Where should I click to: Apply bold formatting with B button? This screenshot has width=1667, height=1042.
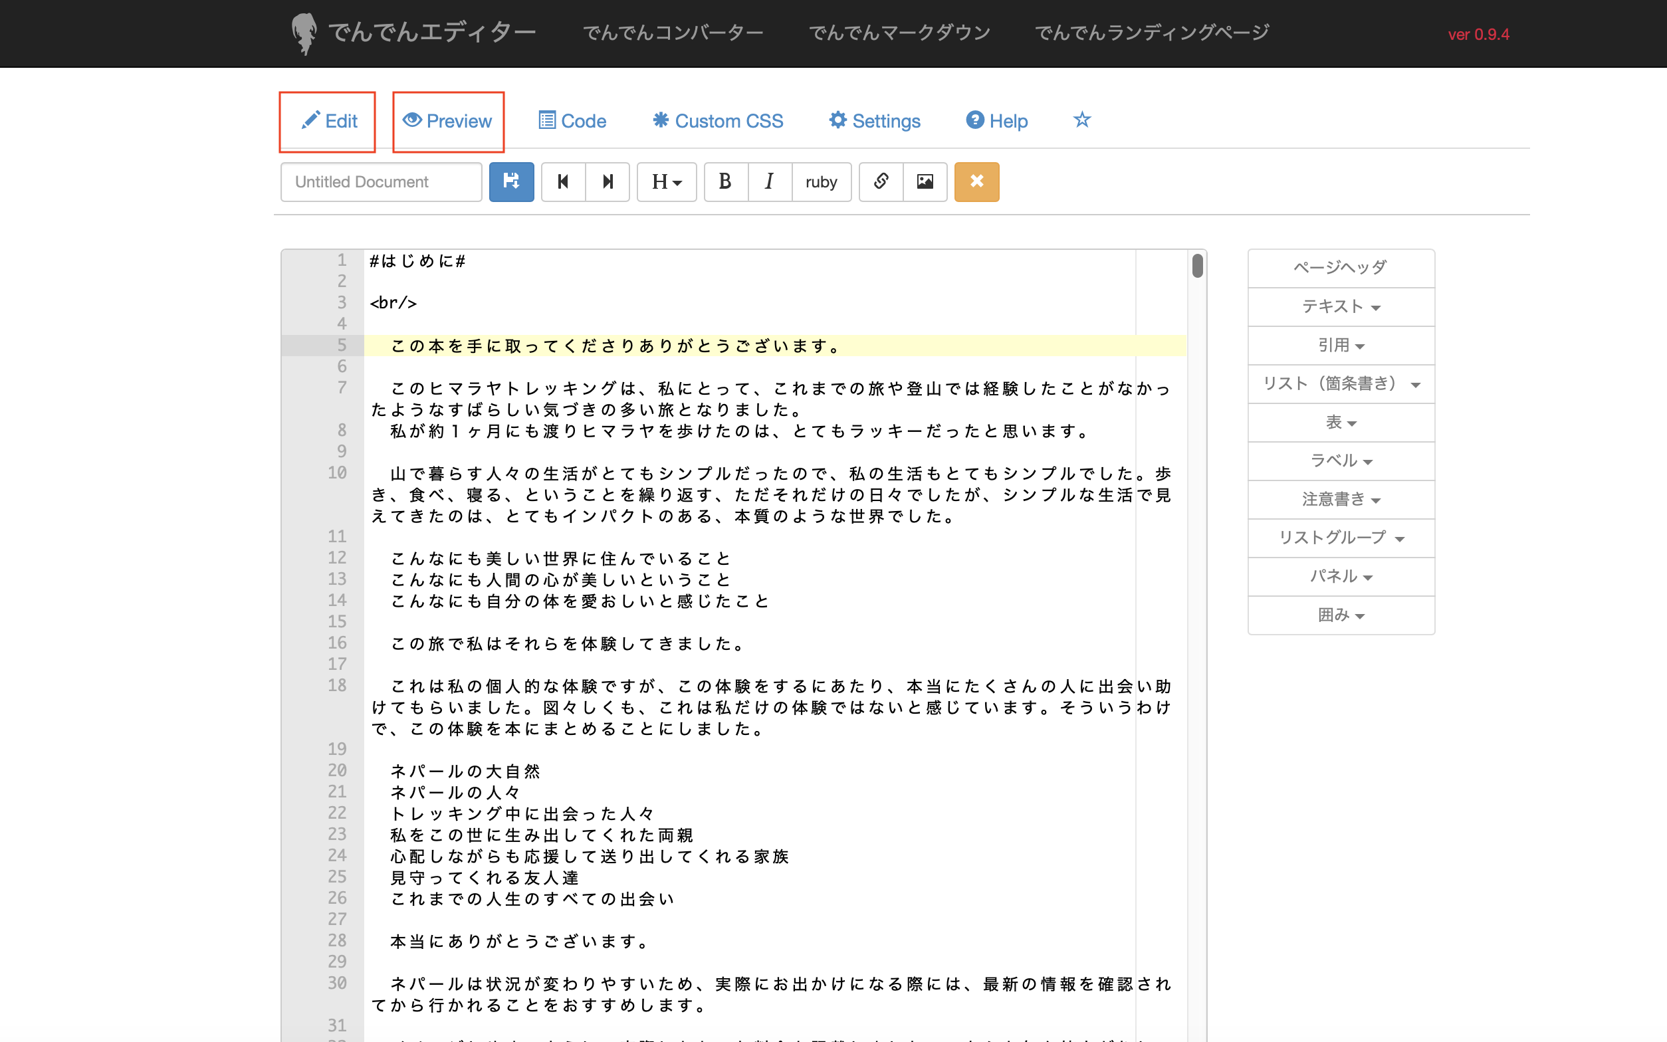[725, 181]
